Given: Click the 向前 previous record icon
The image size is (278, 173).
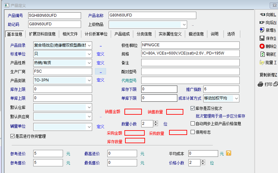Looking at the screenshot, I should coord(262,15).
